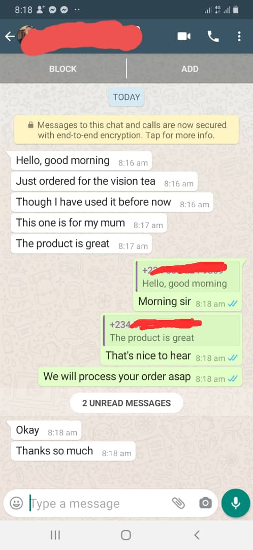Image resolution: width=253 pixels, height=550 pixels.
Task: Select the We will process your order message
Action: pyautogui.click(x=140, y=377)
